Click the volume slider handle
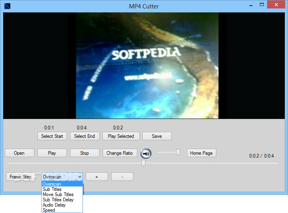Screen dimensions: 288x213 click(x=178, y=152)
